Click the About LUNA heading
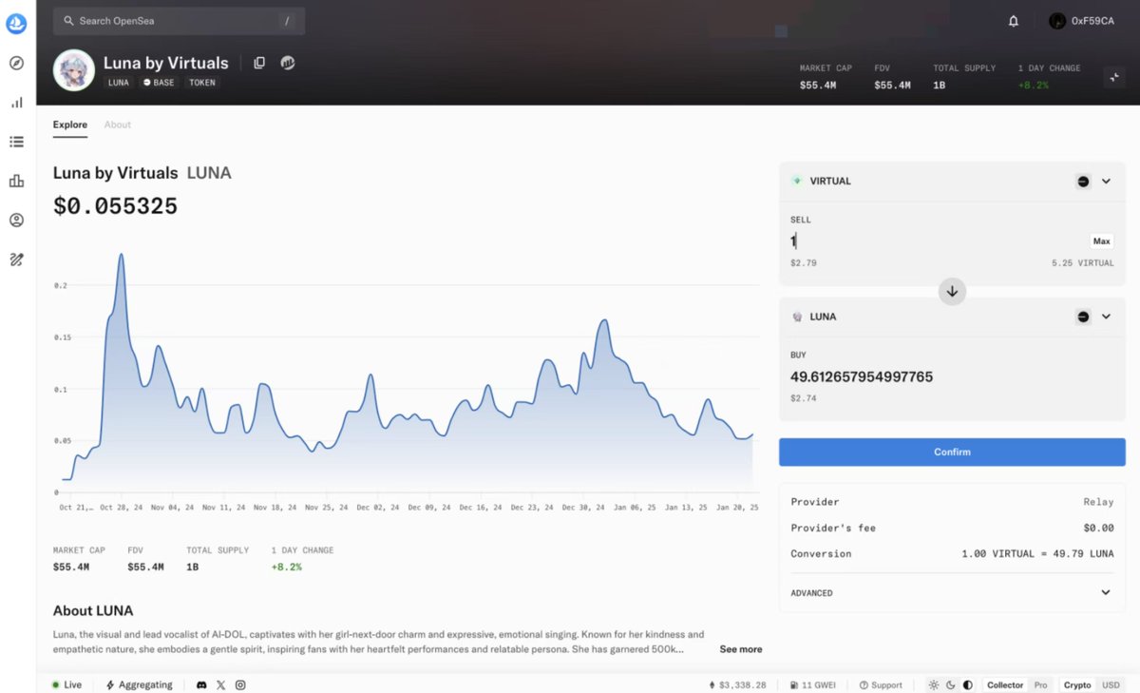Image resolution: width=1140 pixels, height=693 pixels. click(93, 611)
